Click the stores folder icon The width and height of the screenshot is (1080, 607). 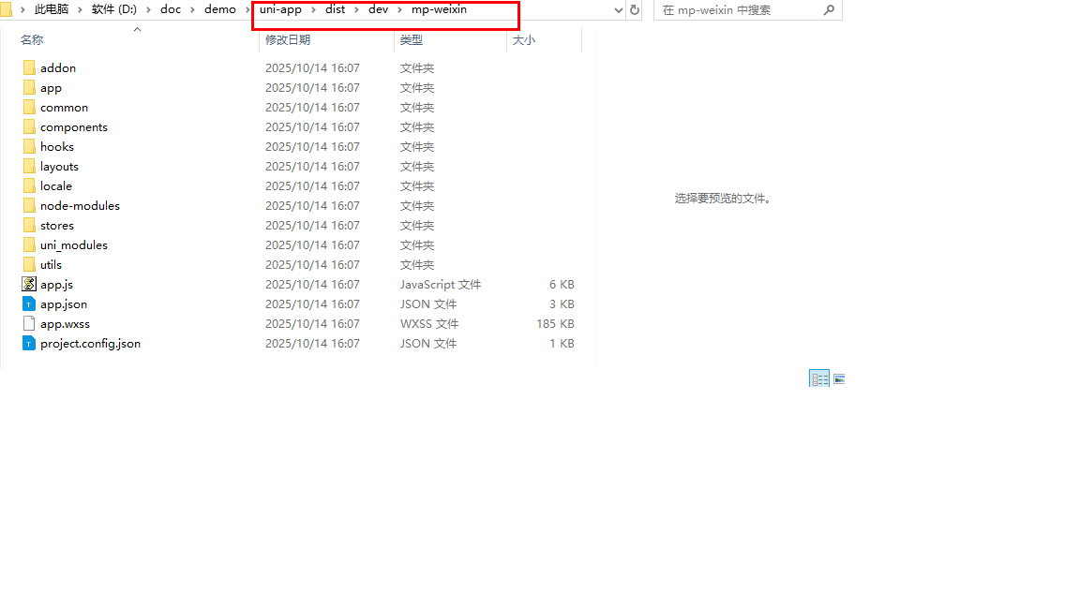[29, 225]
